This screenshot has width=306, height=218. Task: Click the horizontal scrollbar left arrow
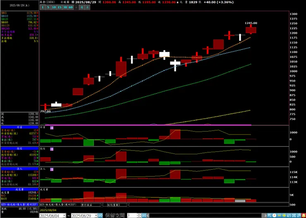coord(148,216)
